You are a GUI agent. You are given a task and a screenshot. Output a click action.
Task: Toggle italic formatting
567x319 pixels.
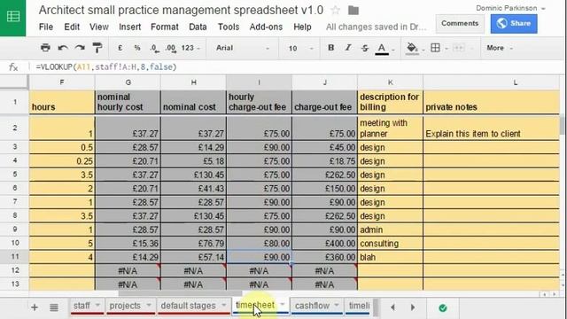point(348,48)
